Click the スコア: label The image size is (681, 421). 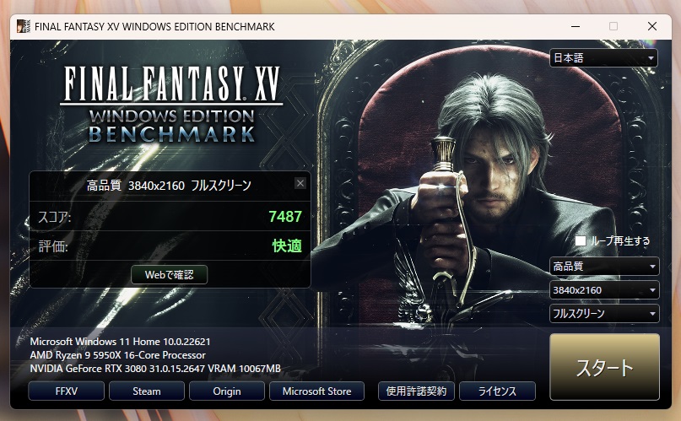[x=55, y=217]
